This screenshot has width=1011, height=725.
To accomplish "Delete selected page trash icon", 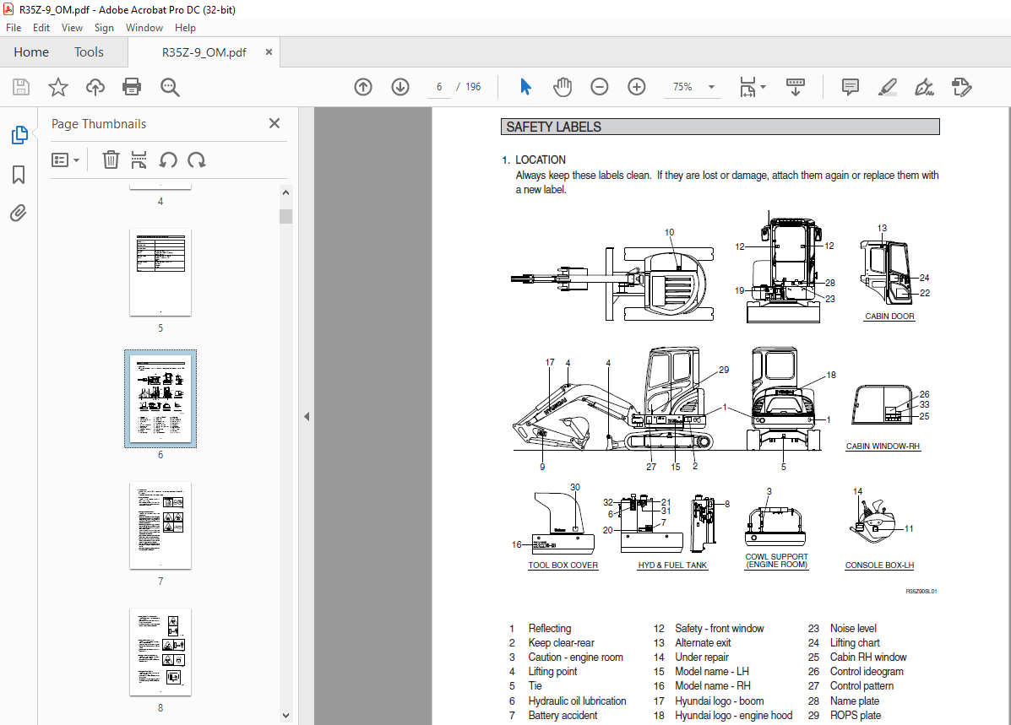I will click(x=111, y=160).
